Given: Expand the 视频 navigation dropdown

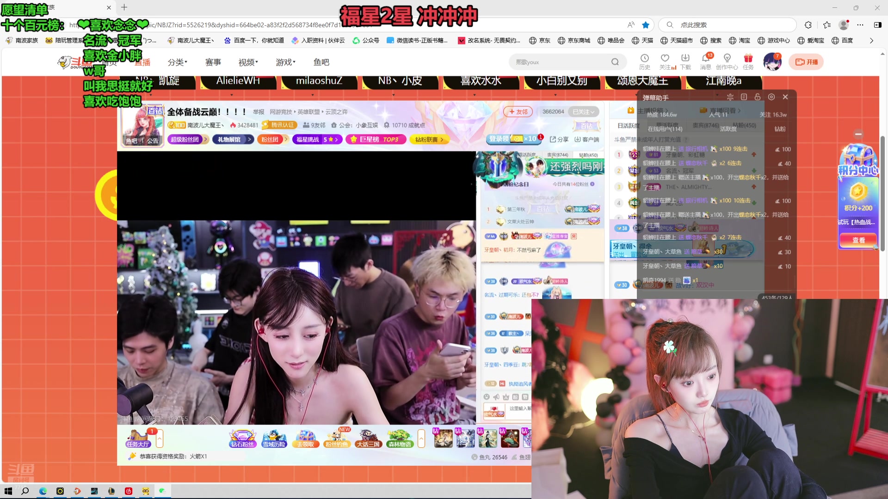Looking at the screenshot, I should click(x=248, y=62).
